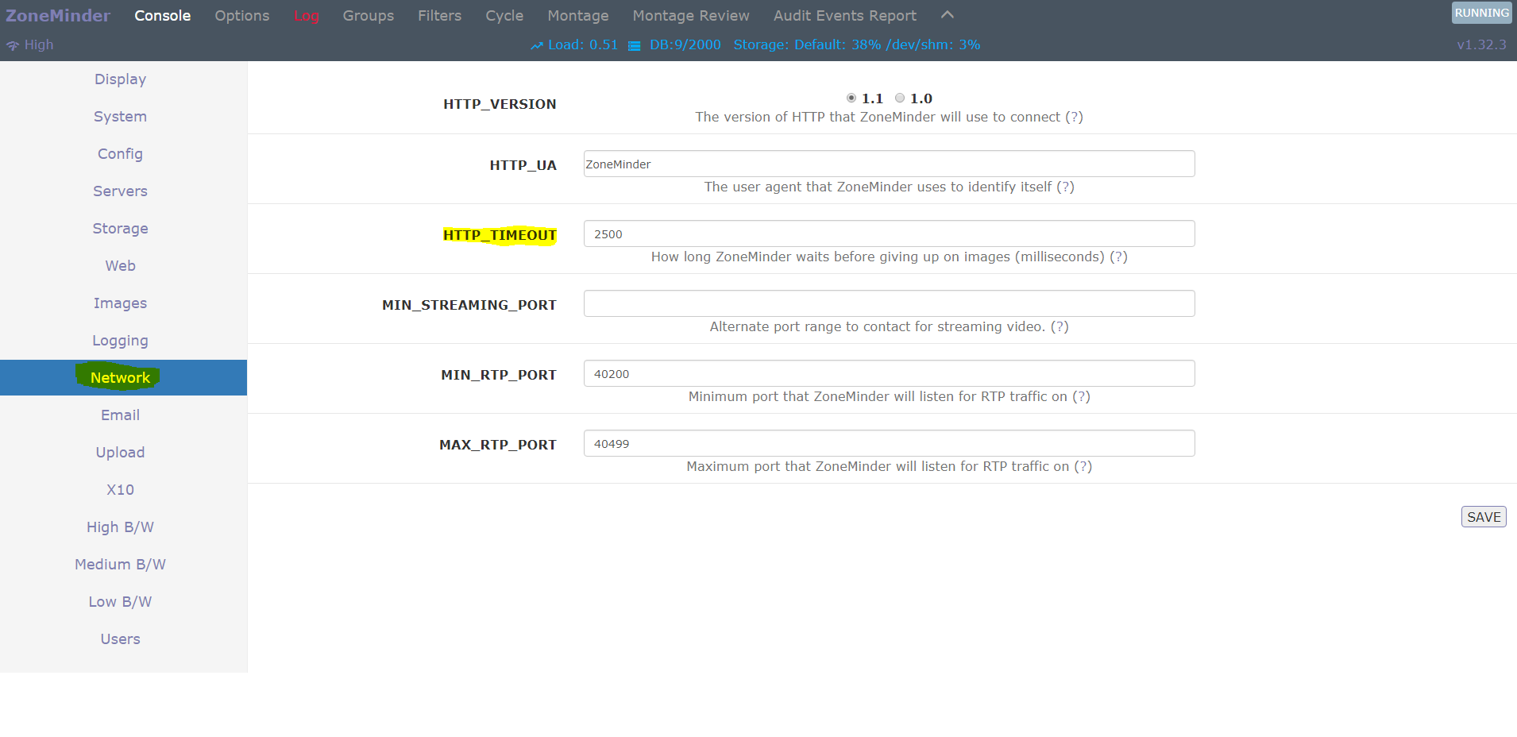Screen dimensions: 1517x737
Task: Show help (?) for the MIN_STREAMING_PORT setting
Action: (1060, 326)
